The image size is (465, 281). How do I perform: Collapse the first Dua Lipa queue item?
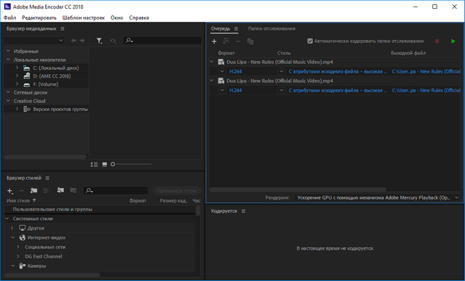tap(211, 62)
